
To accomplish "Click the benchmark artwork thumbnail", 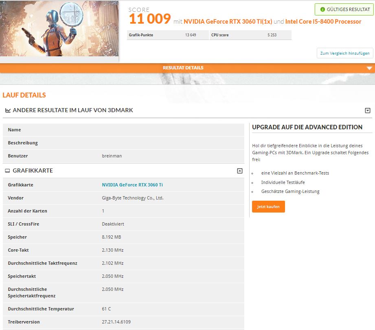I will click(59, 29).
